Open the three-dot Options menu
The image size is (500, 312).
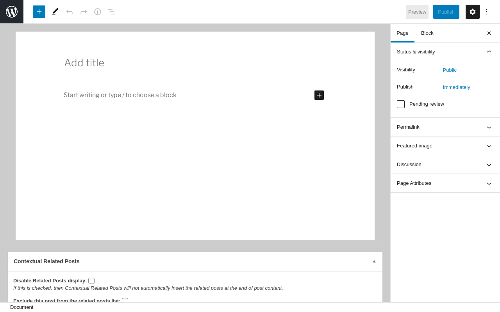click(487, 12)
